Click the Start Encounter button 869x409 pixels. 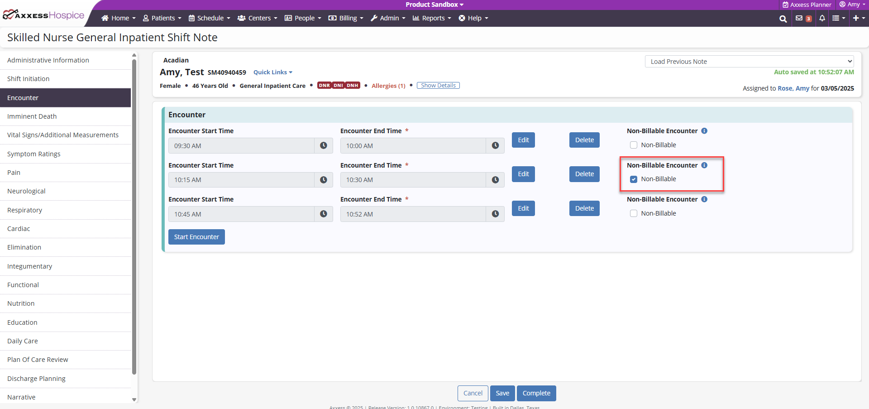coord(196,237)
